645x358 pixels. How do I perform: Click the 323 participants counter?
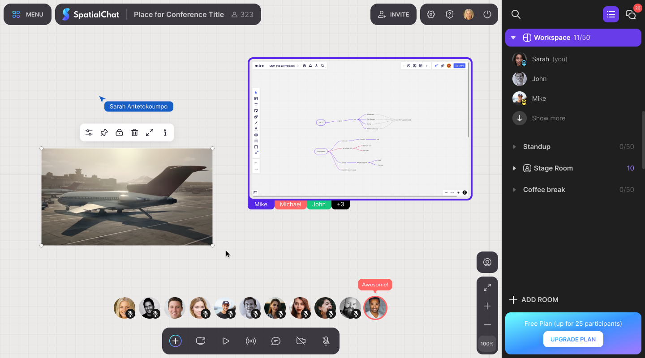point(242,14)
